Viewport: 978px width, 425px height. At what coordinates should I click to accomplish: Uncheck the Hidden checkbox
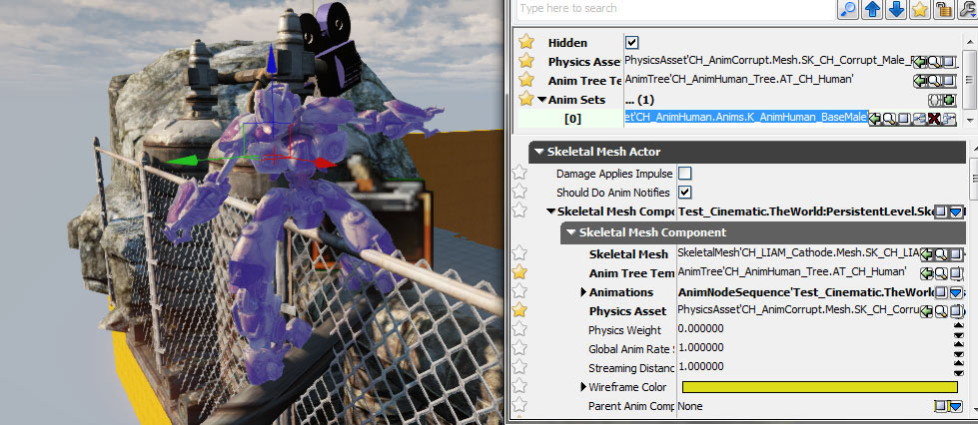[x=631, y=43]
